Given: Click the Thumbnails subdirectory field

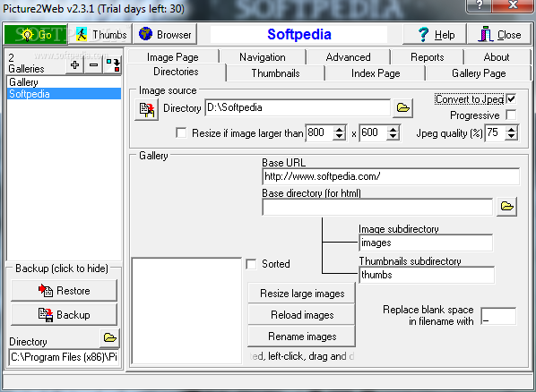Looking at the screenshot, I should pos(427,275).
